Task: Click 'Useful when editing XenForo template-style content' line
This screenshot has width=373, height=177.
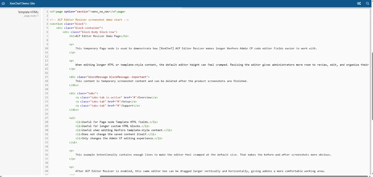Action: coord(124,130)
